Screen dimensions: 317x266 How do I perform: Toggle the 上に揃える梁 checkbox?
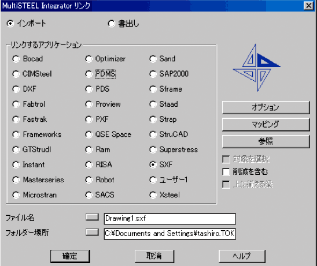[x=226, y=185]
